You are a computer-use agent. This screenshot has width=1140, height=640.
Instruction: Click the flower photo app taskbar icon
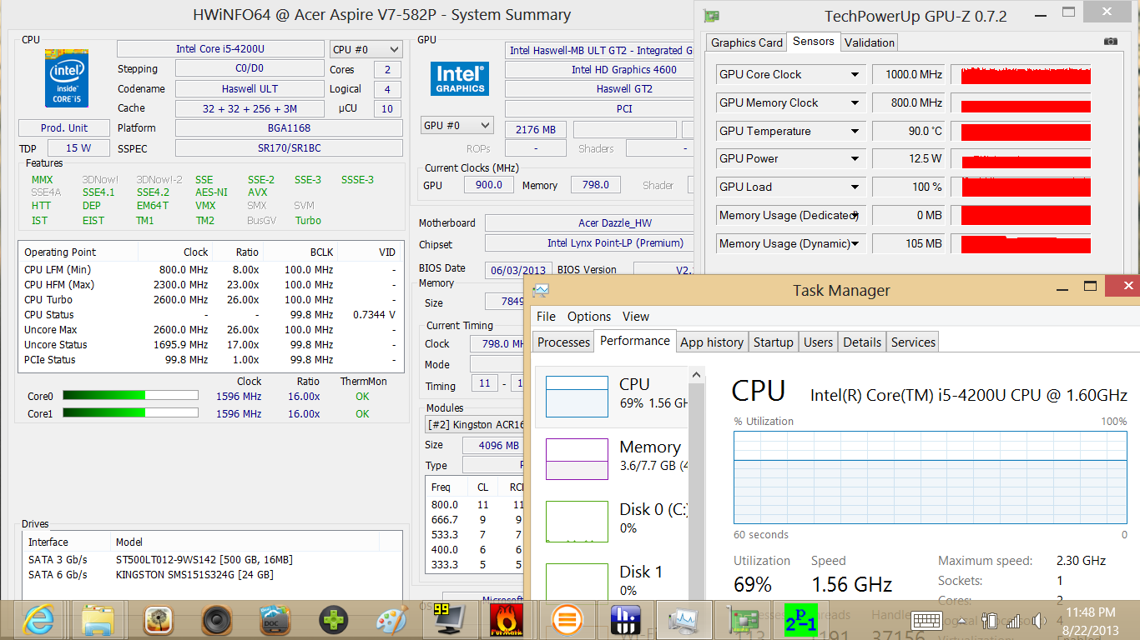(x=158, y=620)
